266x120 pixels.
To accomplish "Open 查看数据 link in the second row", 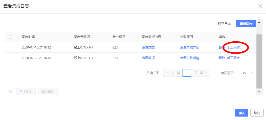I will [148, 58].
